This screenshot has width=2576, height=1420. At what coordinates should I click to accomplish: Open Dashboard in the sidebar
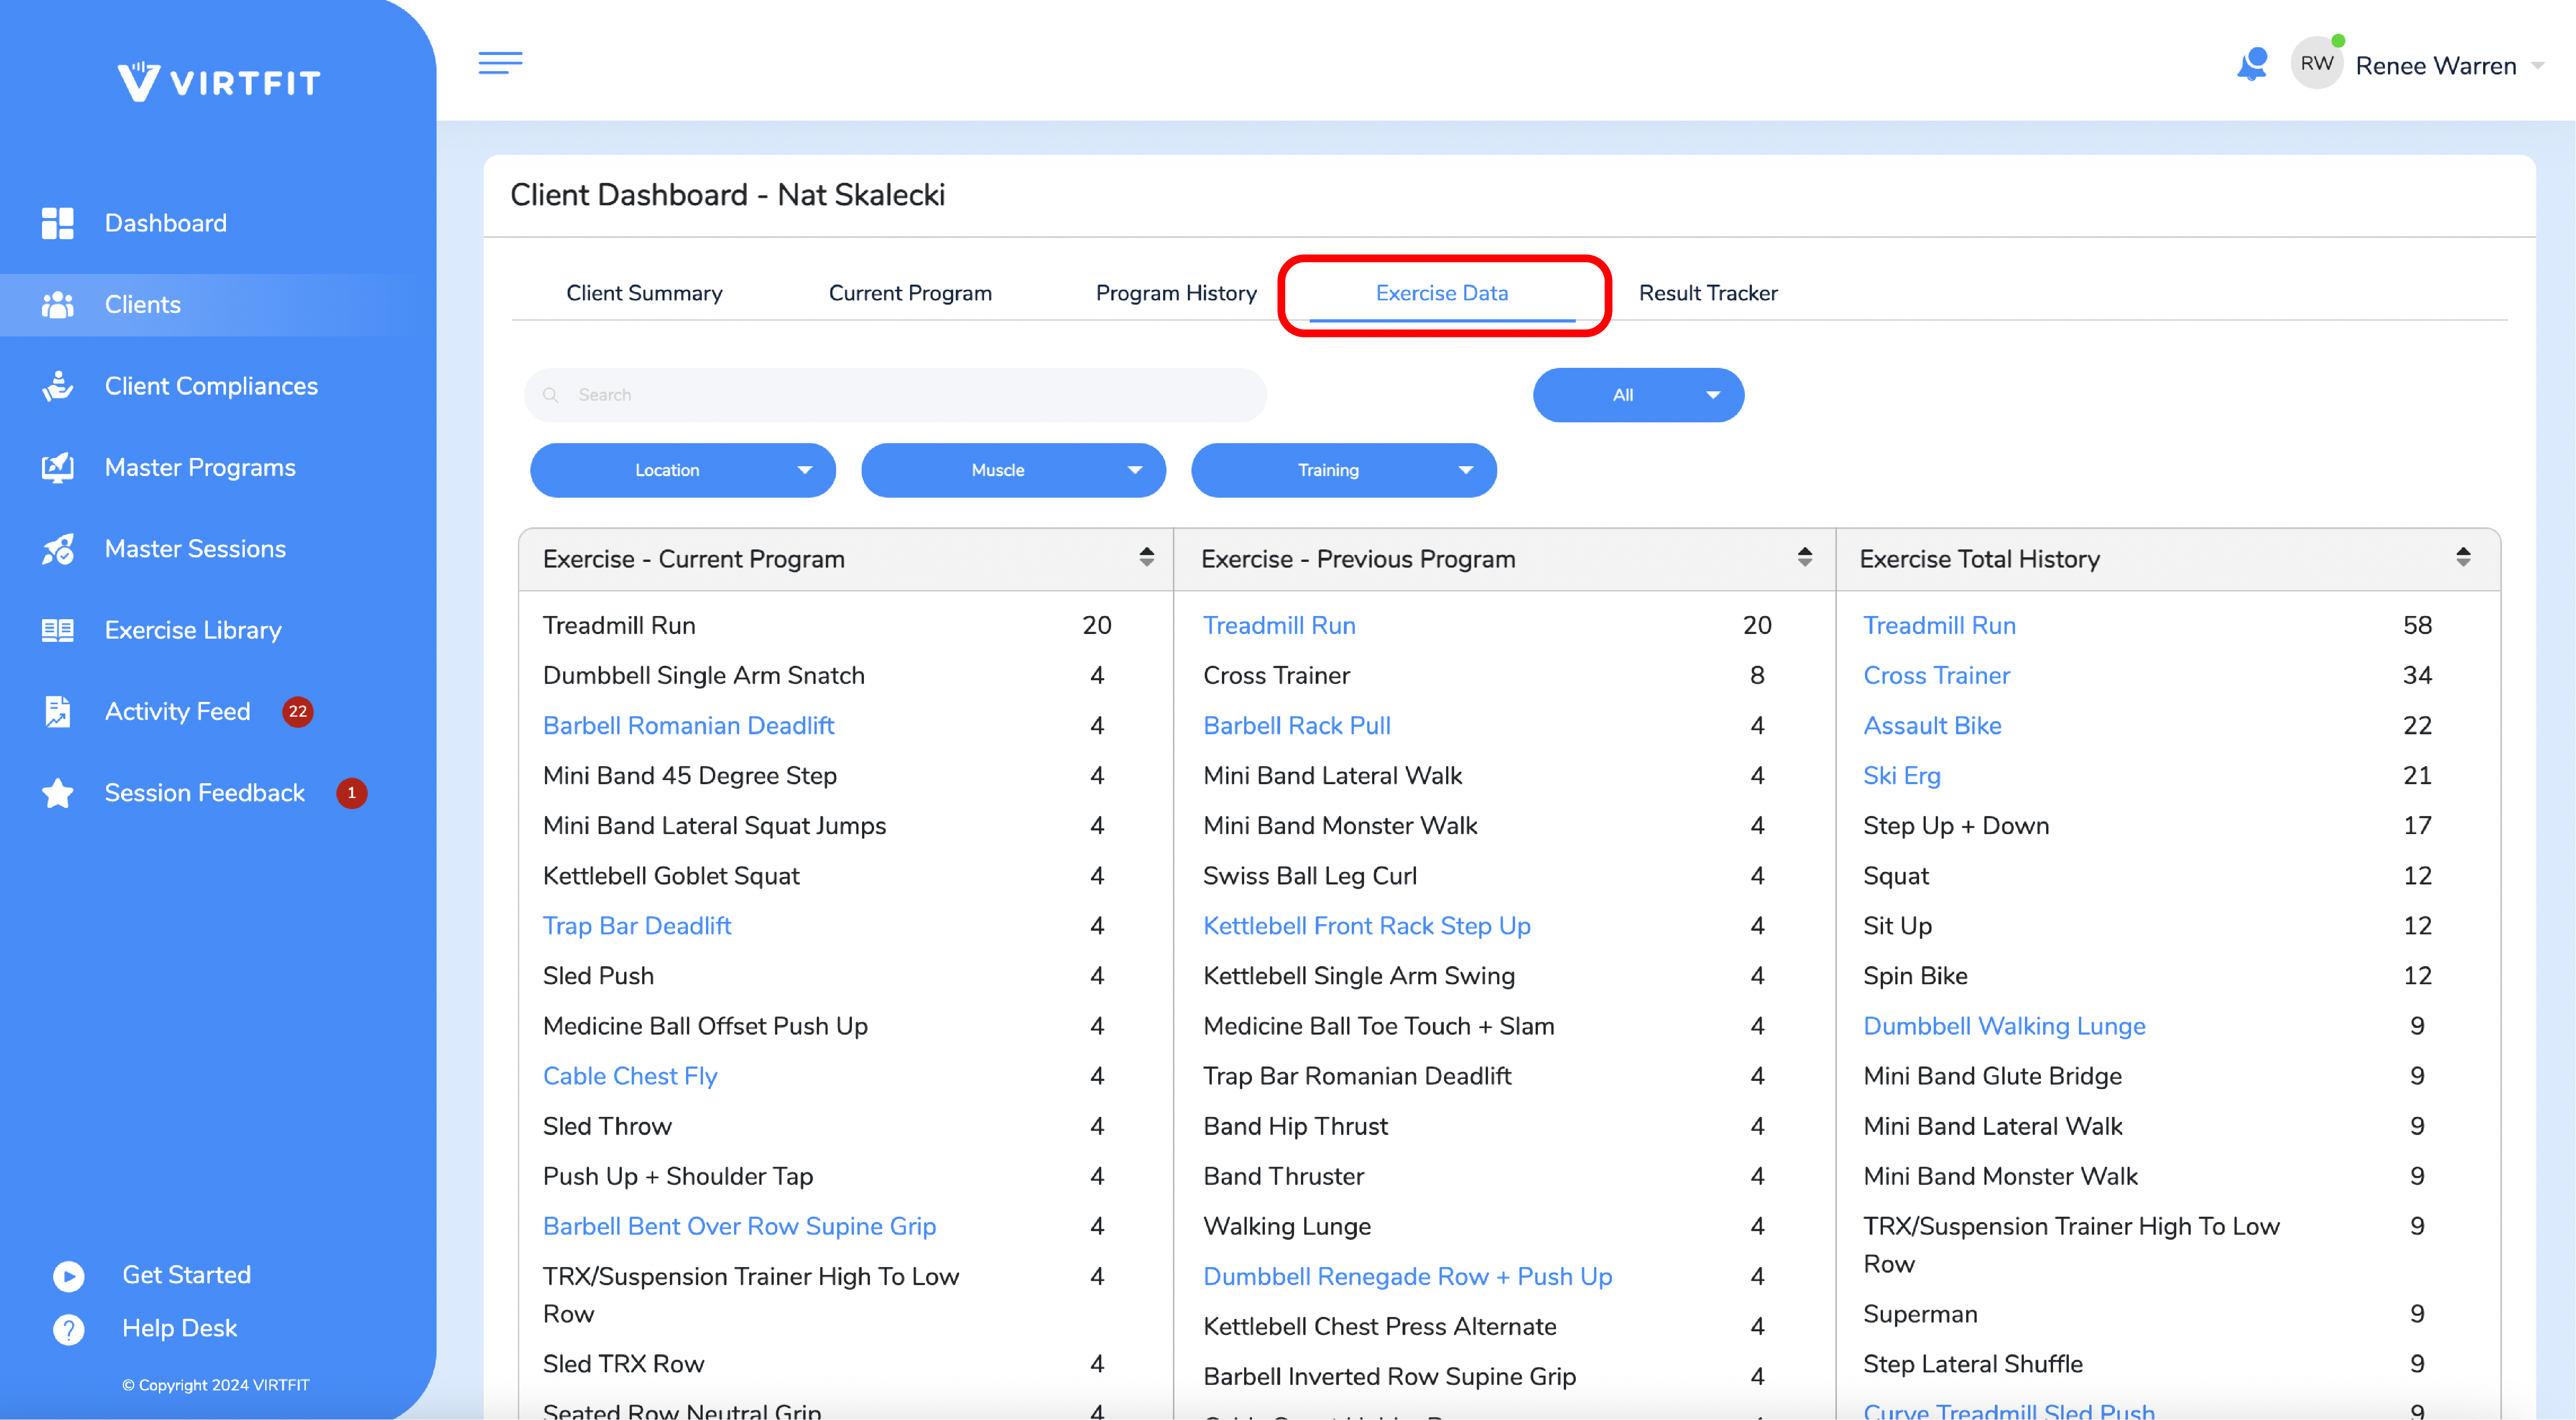tap(166, 223)
